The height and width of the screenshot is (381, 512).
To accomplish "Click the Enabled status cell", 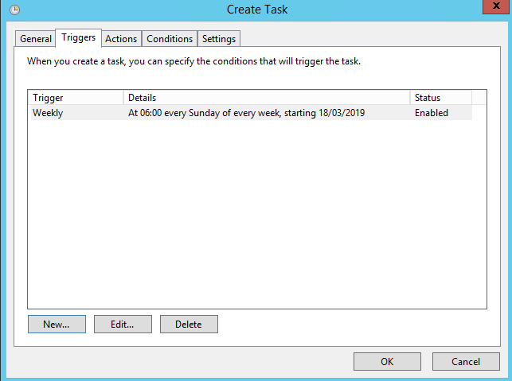I will (x=432, y=113).
